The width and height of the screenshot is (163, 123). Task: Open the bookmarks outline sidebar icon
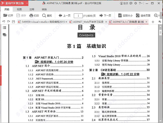4,28
